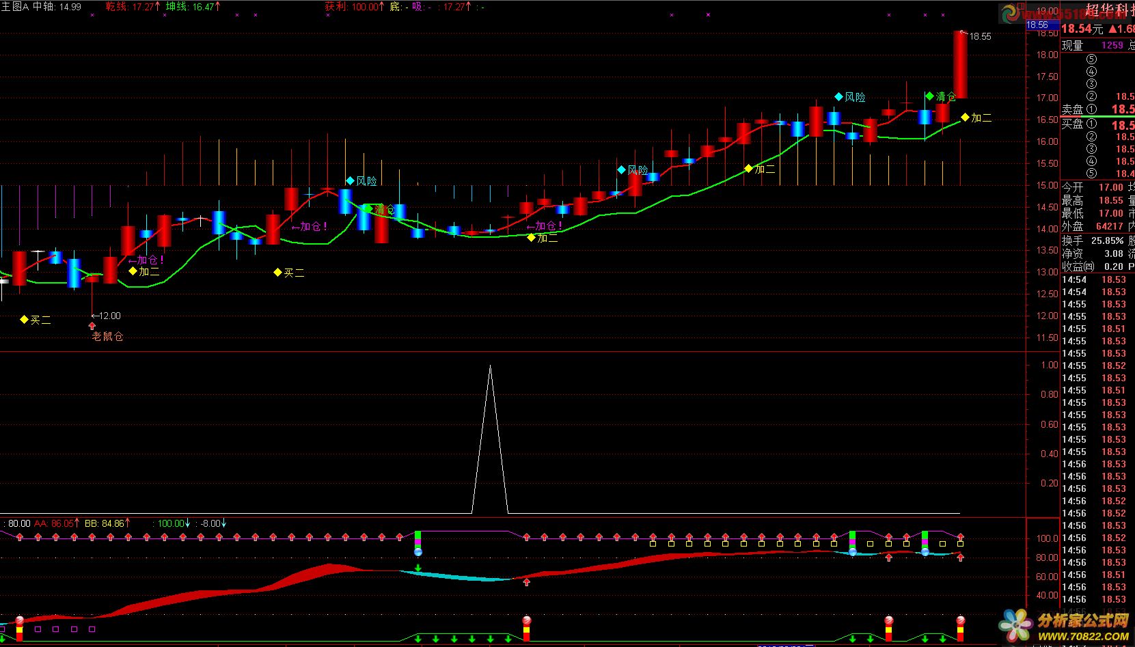1135x647 pixels.
Task: Click leftmost red ball marker in bottom indicator
Action: (19, 620)
